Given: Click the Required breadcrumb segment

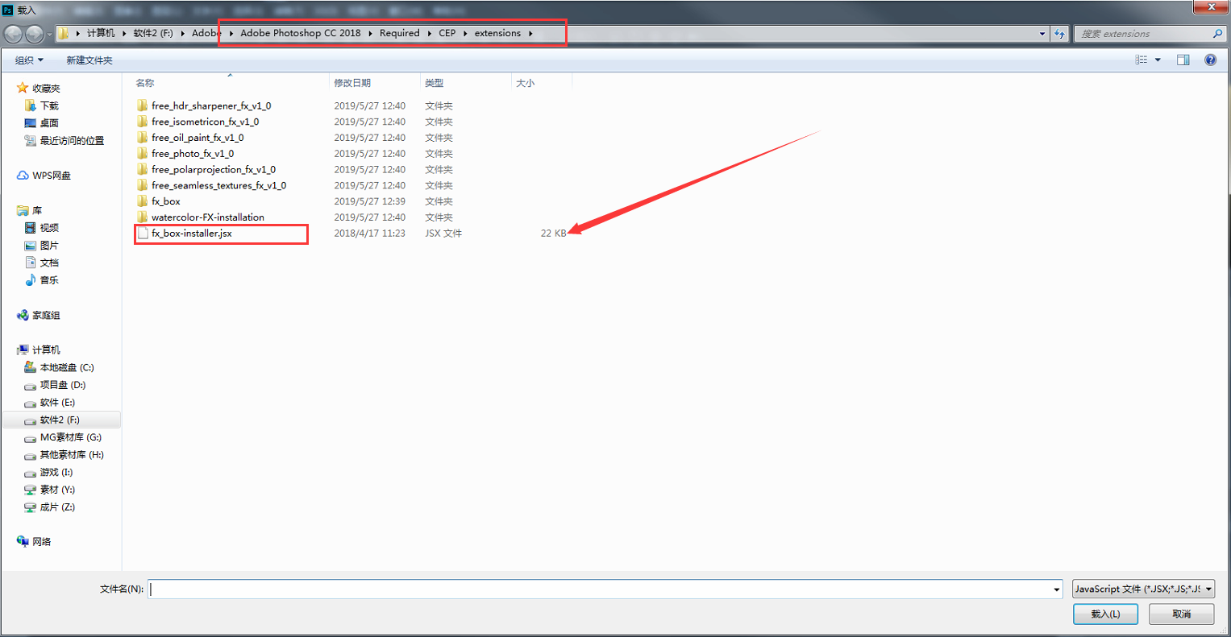Looking at the screenshot, I should click(x=400, y=33).
